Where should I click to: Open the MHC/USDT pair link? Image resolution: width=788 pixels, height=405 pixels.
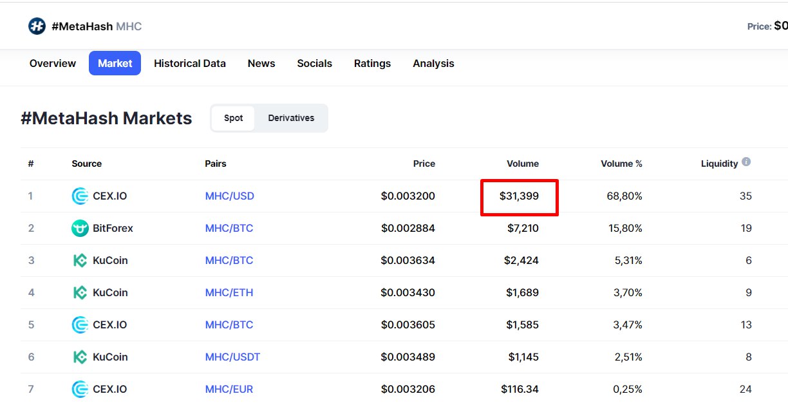[232, 357]
